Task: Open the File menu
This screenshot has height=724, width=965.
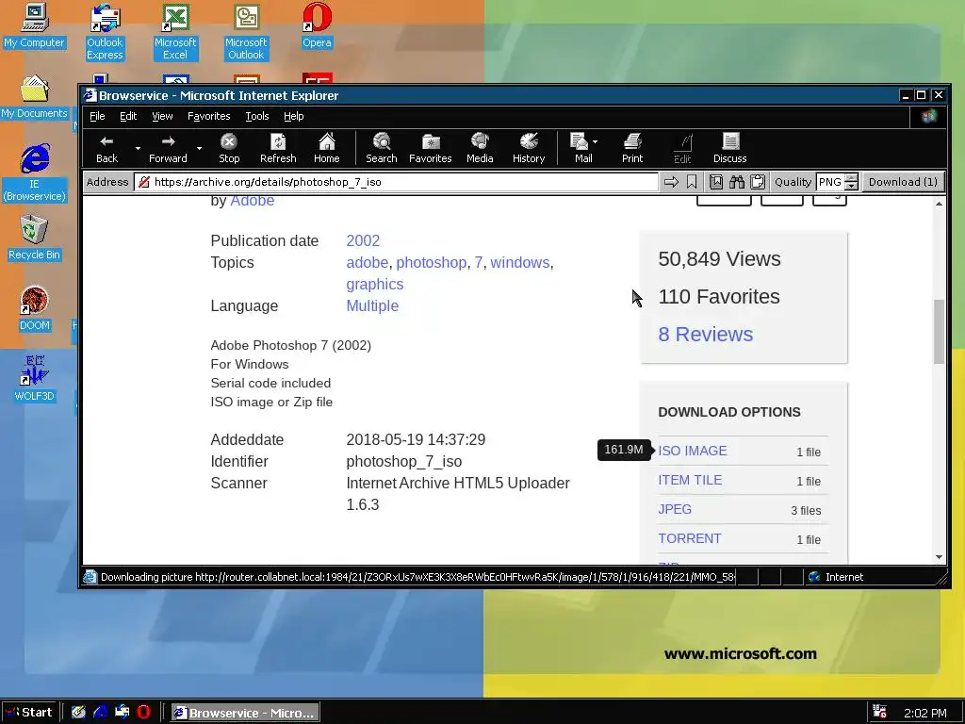Action: 97,116
